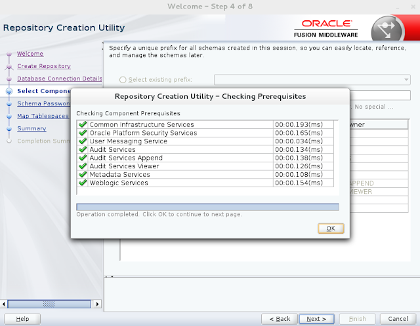
Task: Click the round gray arrow emblem icon
Action: point(387,29)
